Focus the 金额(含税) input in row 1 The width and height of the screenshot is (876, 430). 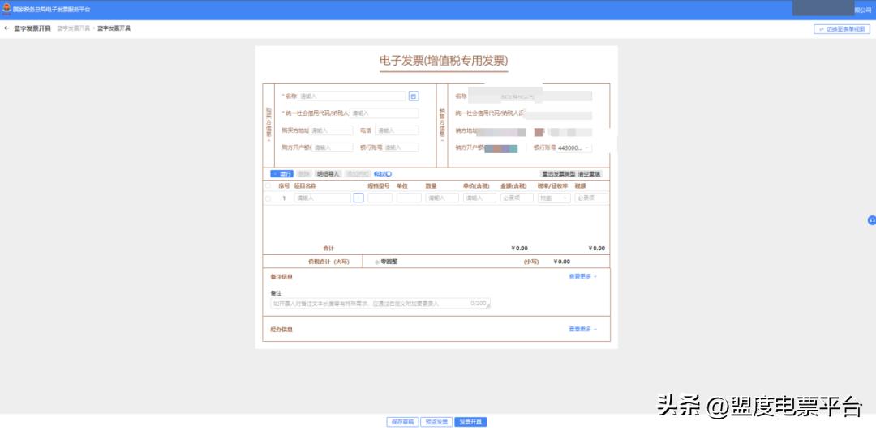tap(517, 198)
